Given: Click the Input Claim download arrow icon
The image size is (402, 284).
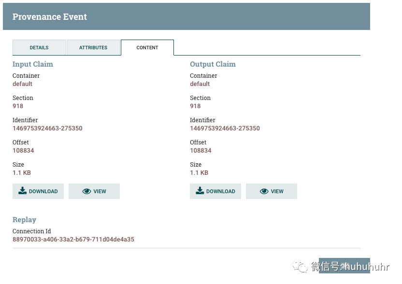Looking at the screenshot, I should tap(22, 190).
